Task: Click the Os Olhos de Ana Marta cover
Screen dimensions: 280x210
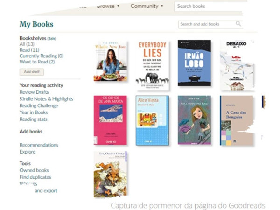Action: pyautogui.click(x=110, y=120)
